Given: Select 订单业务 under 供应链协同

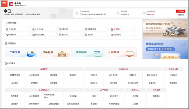Looking at the screenshot, I should (x=94, y=75).
